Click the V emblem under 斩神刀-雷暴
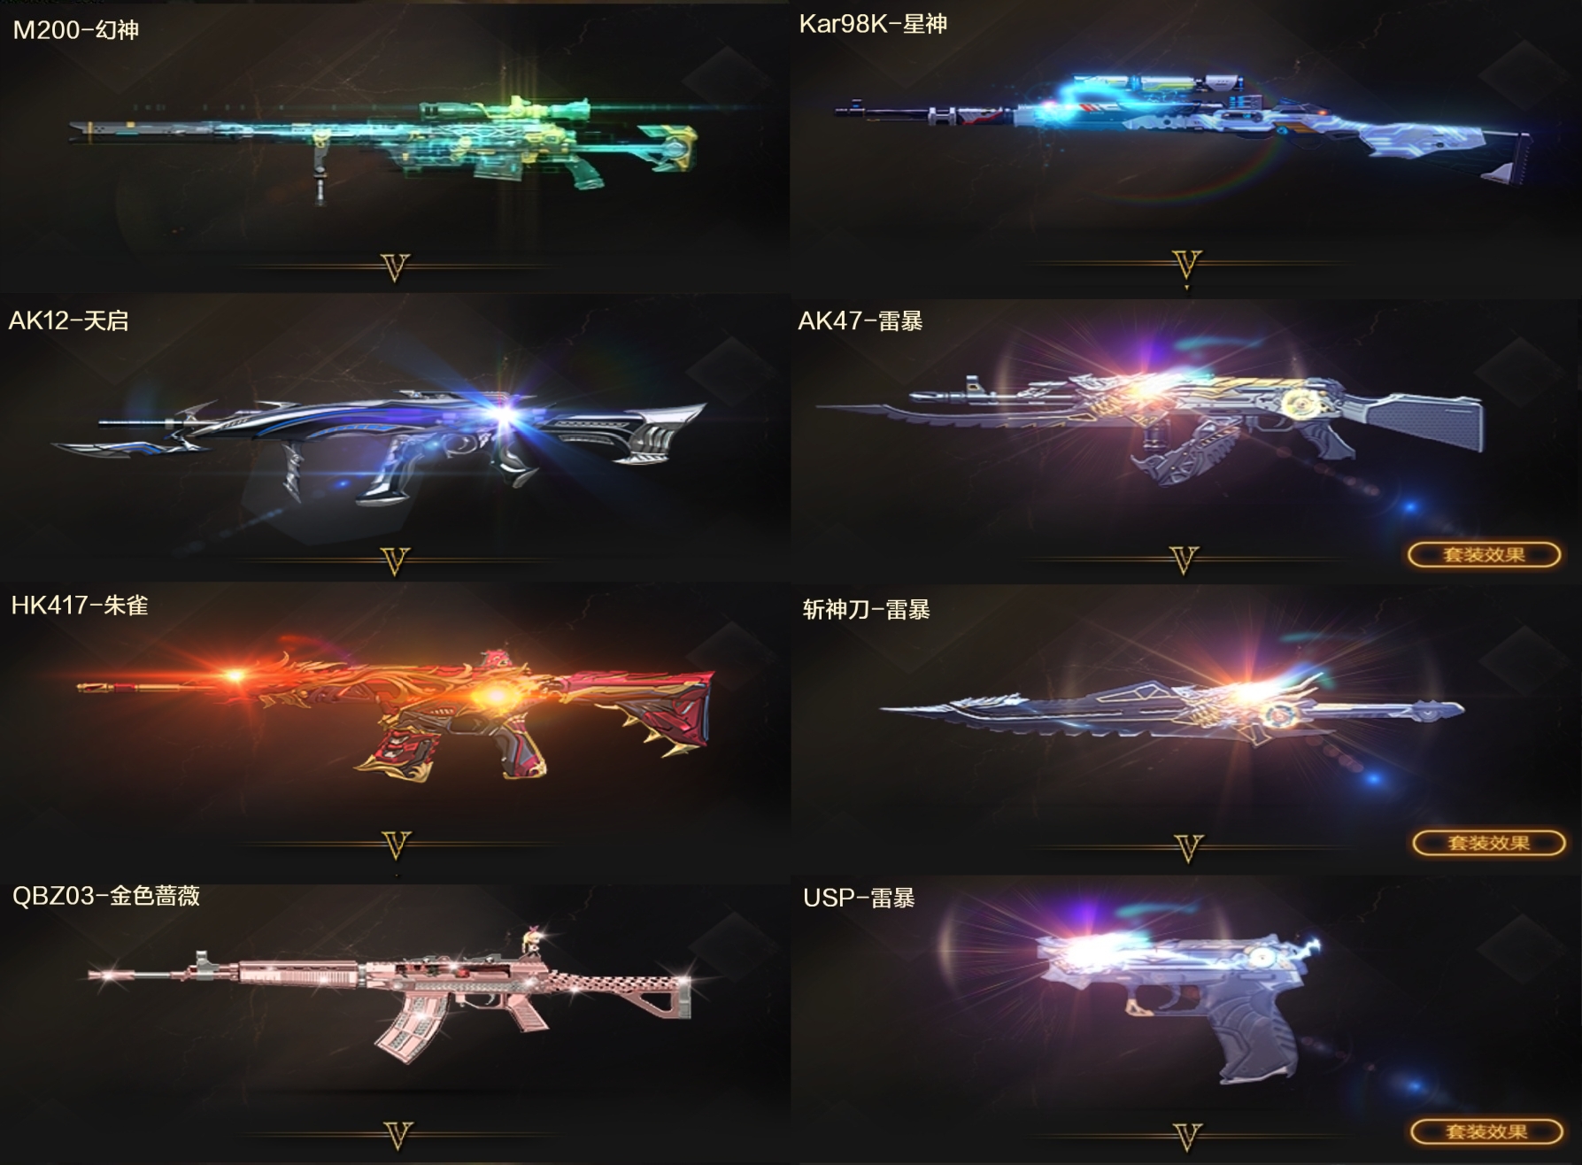This screenshot has width=1582, height=1165. click(1188, 848)
